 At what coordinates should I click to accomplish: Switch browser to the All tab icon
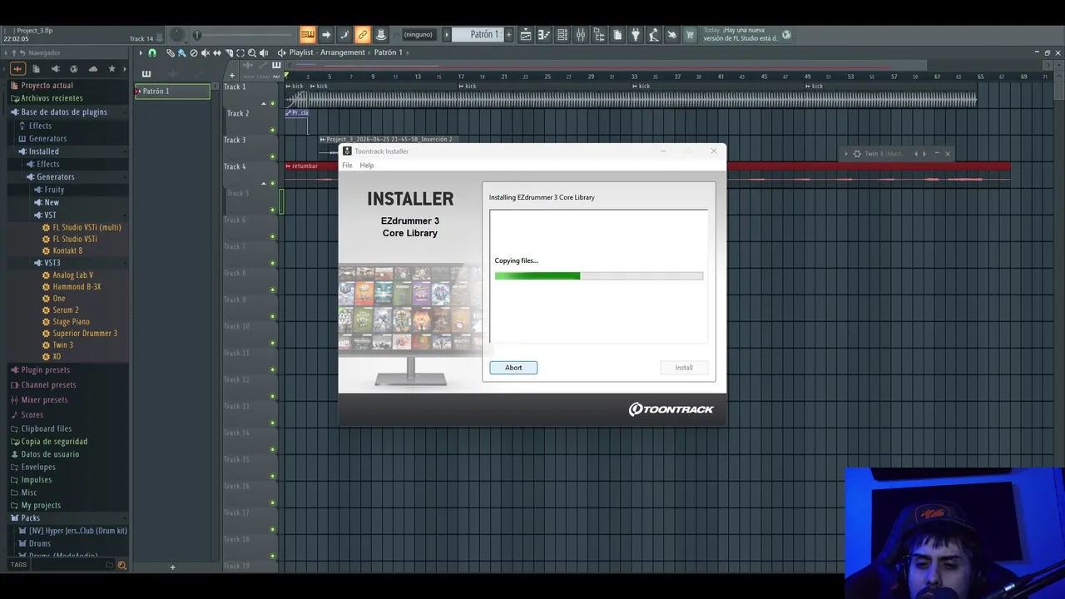(x=17, y=69)
